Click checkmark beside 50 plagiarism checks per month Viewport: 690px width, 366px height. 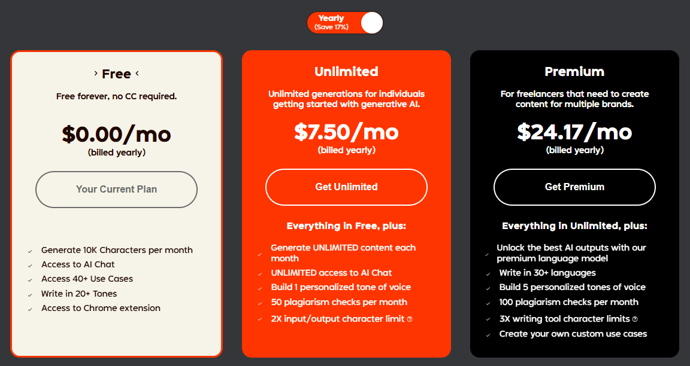260,303
